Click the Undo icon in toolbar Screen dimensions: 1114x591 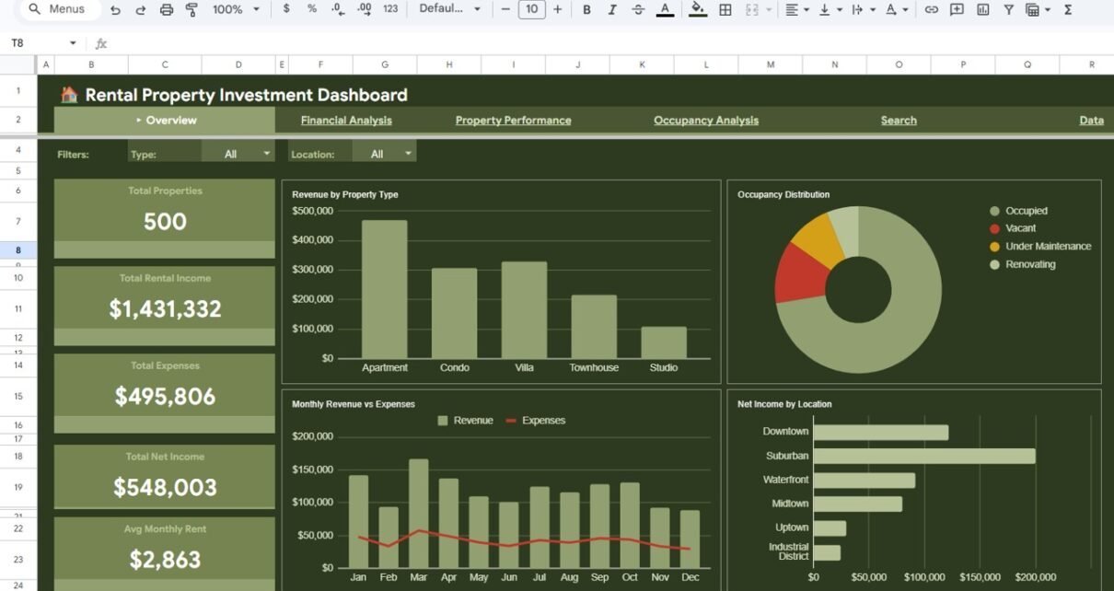(115, 9)
